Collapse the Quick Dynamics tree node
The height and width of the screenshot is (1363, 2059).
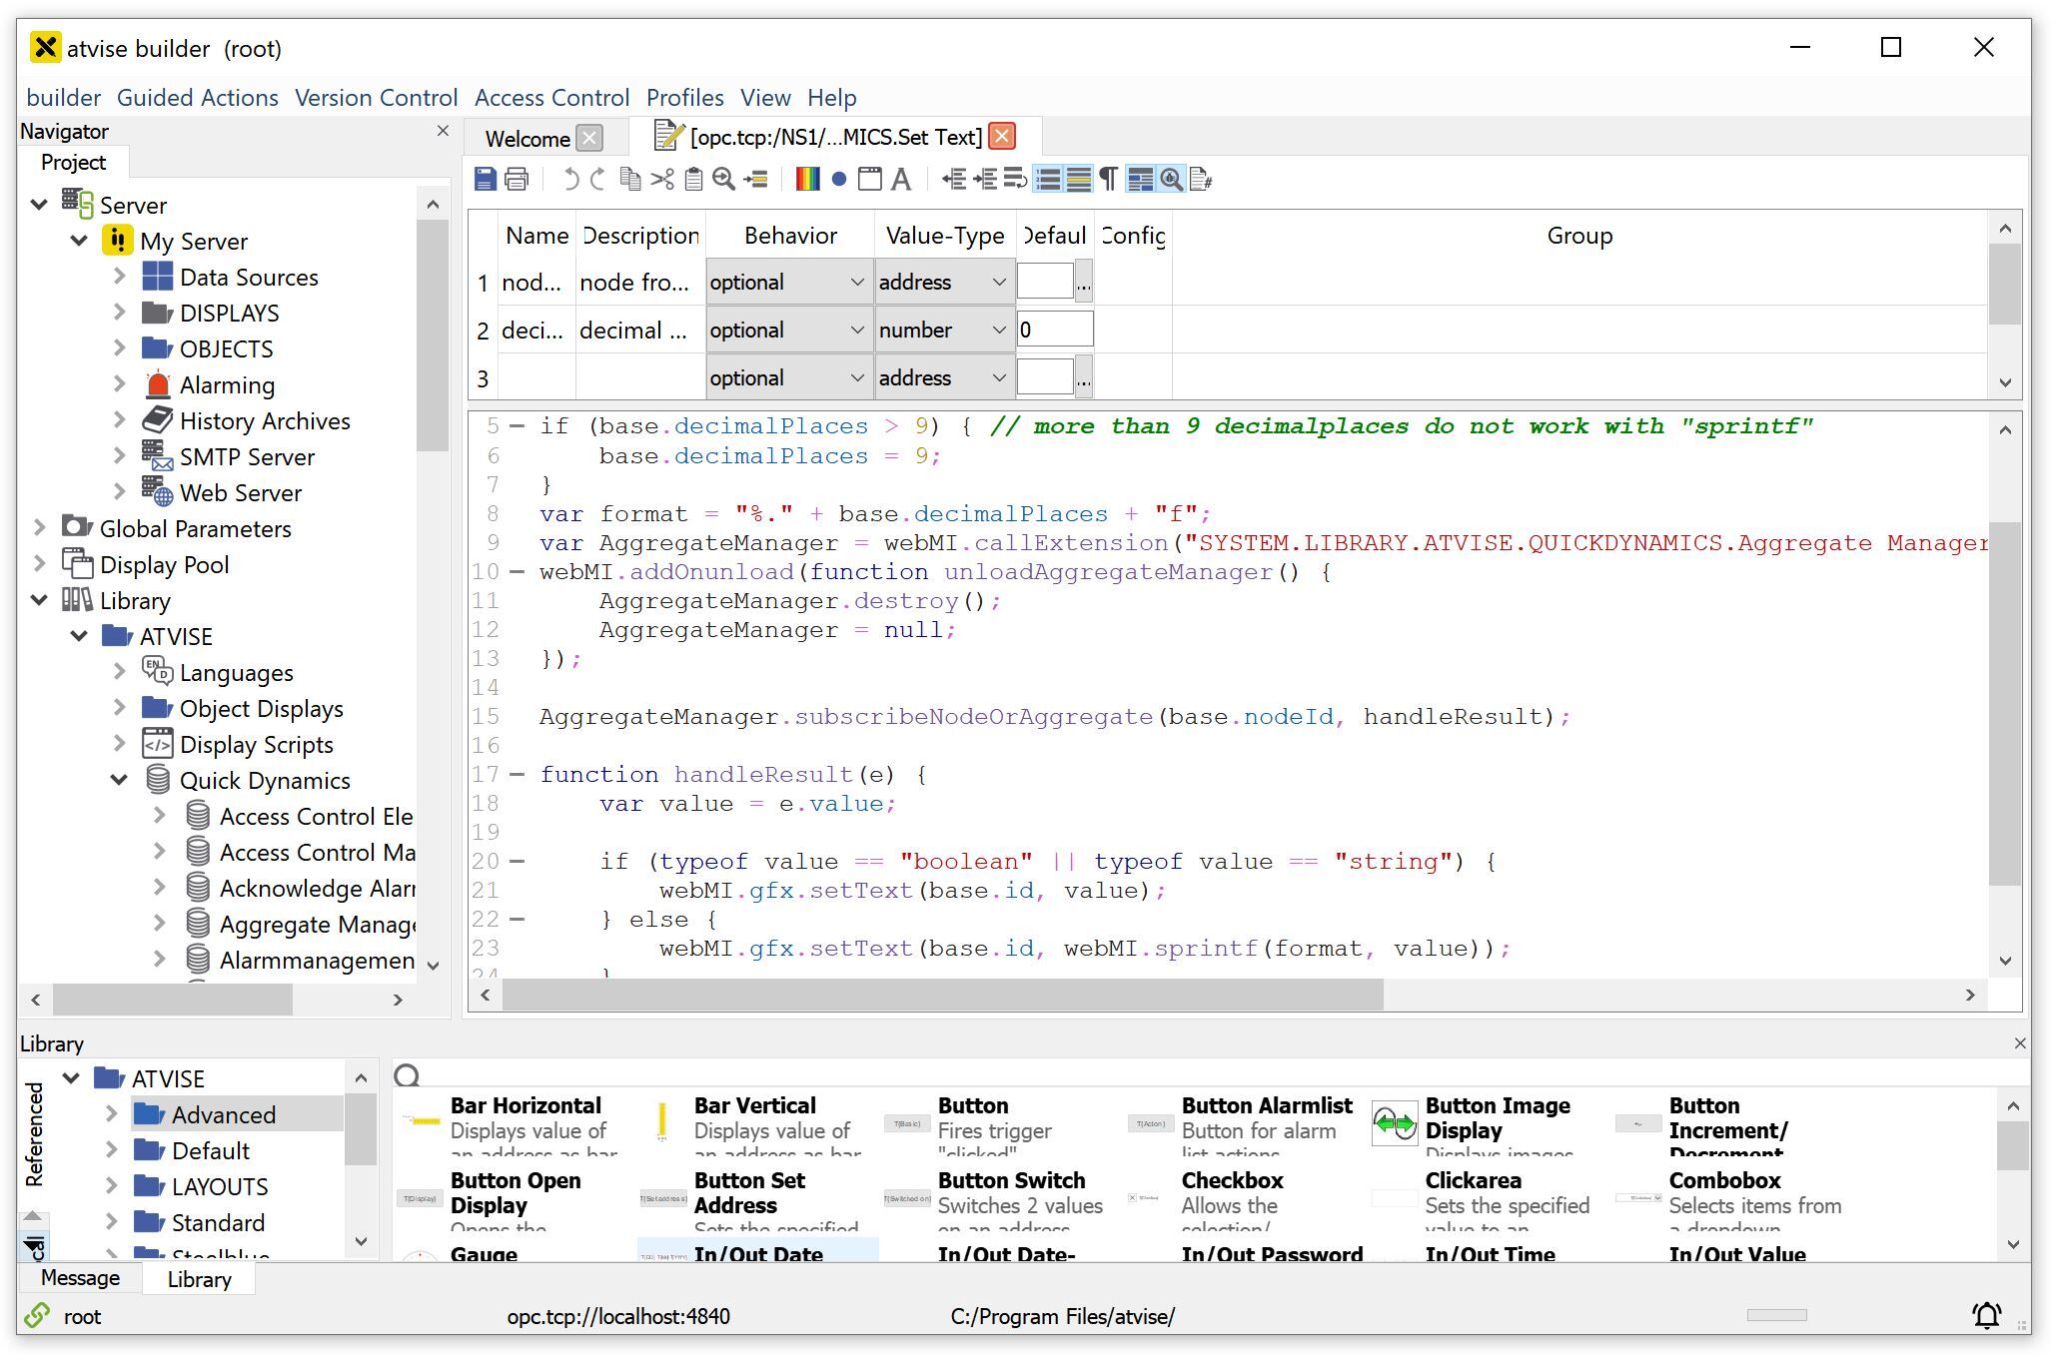(x=119, y=780)
